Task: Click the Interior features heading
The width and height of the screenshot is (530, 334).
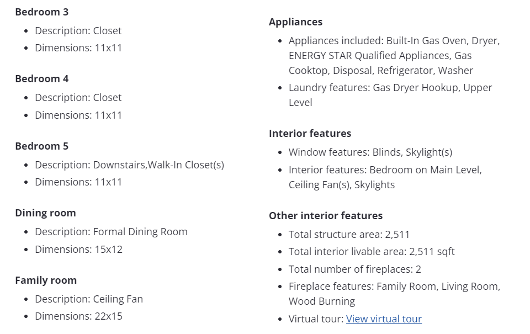Action: pyautogui.click(x=310, y=133)
